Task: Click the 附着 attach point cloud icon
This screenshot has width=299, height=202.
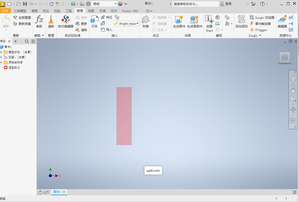Action: pos(146,22)
